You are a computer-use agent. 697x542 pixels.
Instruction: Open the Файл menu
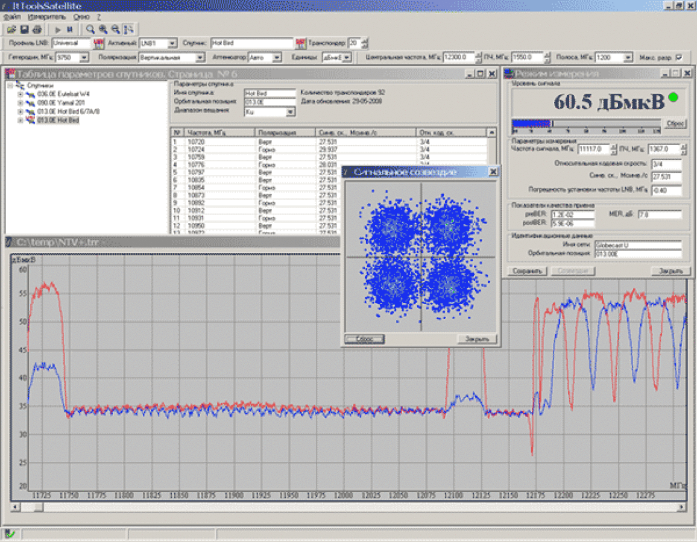coord(12,17)
